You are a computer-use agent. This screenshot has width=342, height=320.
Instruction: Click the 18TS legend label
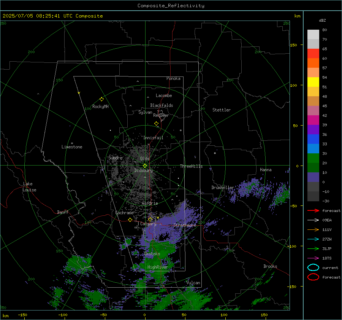click(327, 258)
